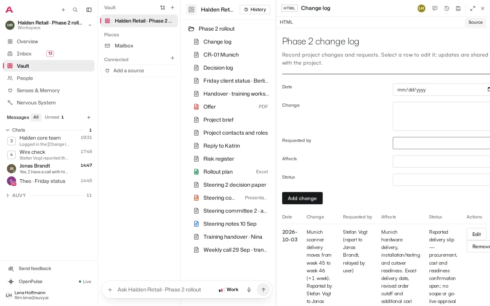
Task: Switch to Unread messages tab
Action: 54,117
